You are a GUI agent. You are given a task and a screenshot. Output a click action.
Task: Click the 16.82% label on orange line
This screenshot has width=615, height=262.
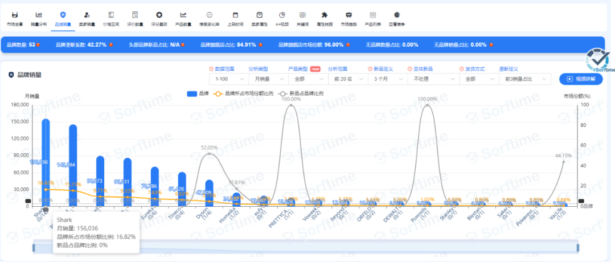click(x=46, y=182)
